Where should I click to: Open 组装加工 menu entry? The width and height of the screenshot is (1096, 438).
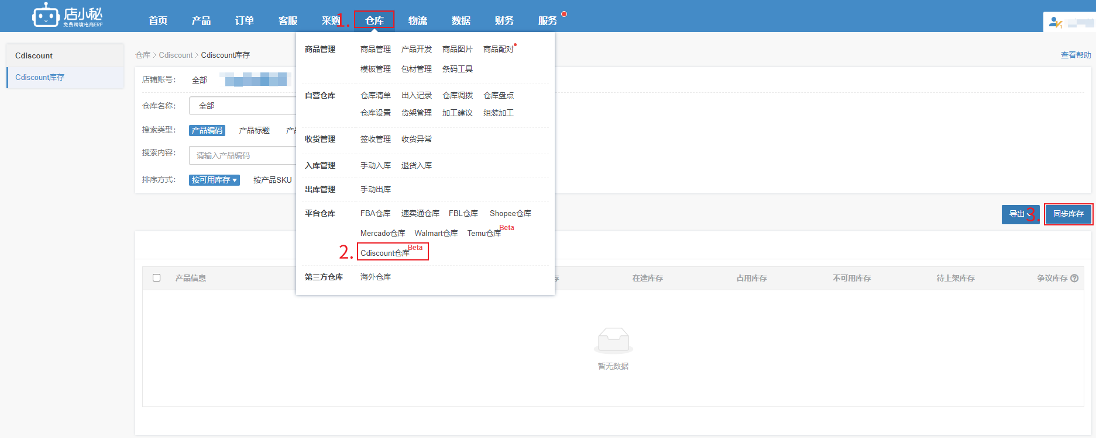click(x=499, y=113)
